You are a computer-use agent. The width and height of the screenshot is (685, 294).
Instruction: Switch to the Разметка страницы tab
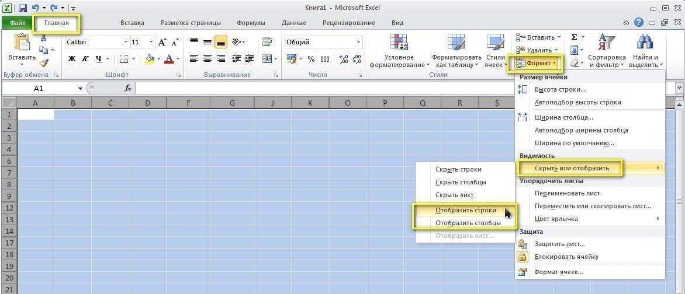click(191, 23)
